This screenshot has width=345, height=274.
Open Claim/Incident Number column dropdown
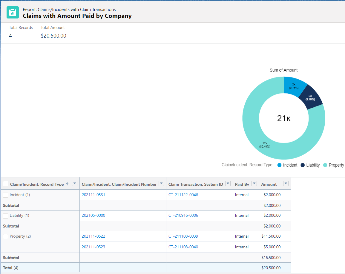(x=161, y=184)
